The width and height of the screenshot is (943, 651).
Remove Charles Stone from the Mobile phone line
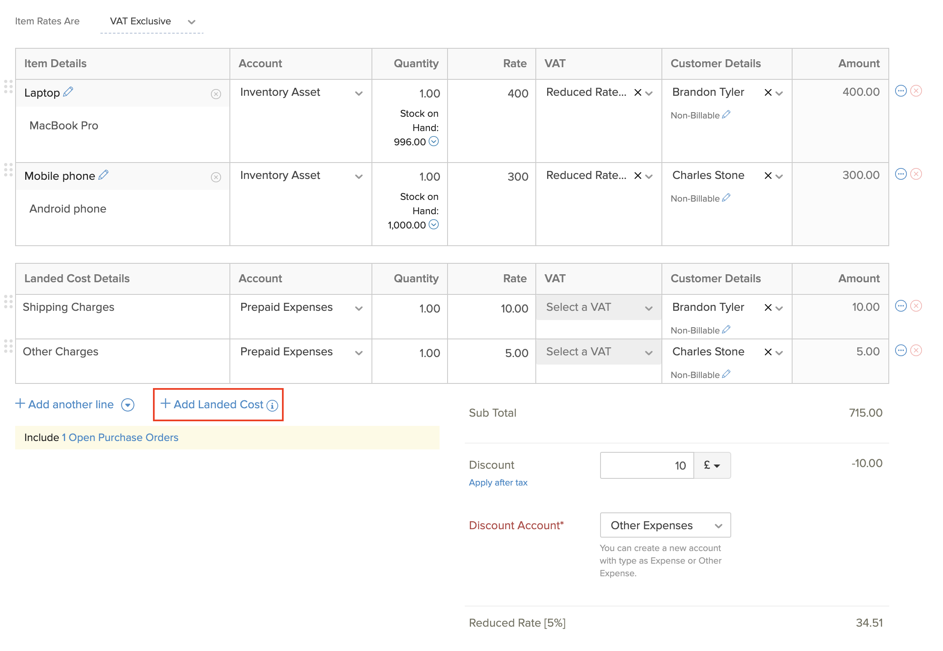pos(768,175)
